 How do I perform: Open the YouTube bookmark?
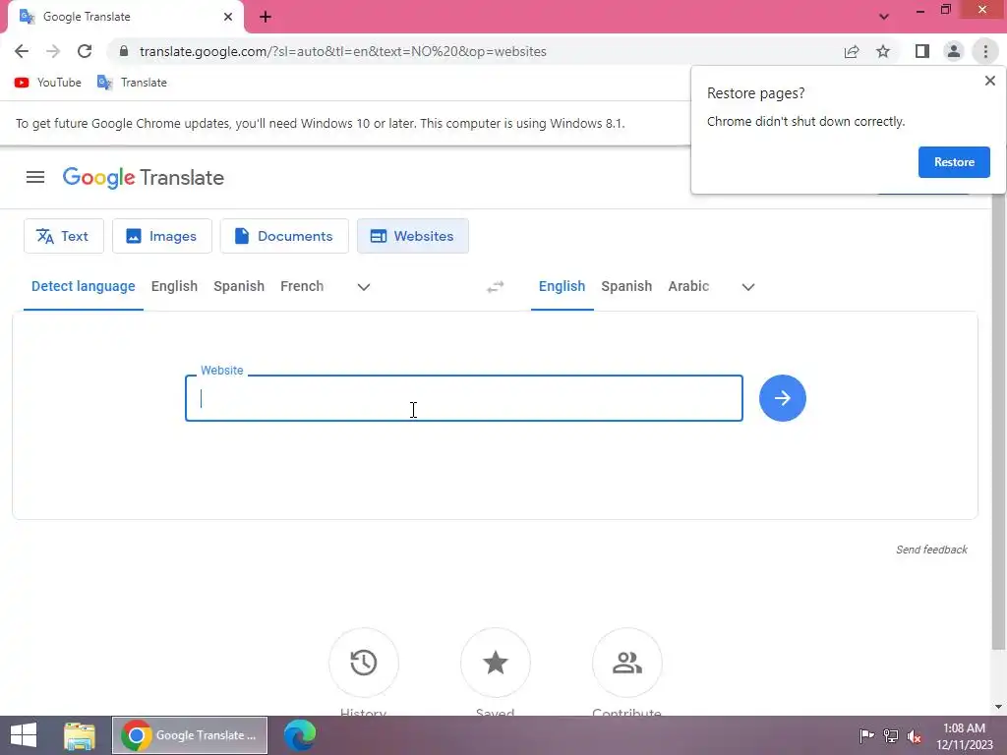(x=48, y=83)
